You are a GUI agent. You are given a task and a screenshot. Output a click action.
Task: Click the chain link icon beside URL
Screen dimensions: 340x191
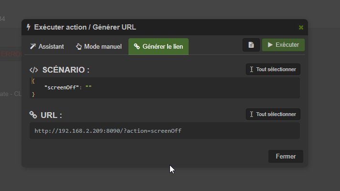(33, 115)
